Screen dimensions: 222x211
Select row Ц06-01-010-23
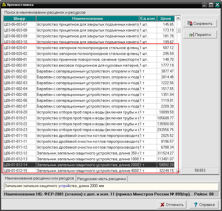click(89, 130)
